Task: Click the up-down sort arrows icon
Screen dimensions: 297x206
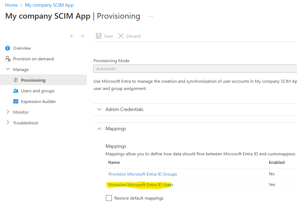Action: pyautogui.click(x=72, y=36)
